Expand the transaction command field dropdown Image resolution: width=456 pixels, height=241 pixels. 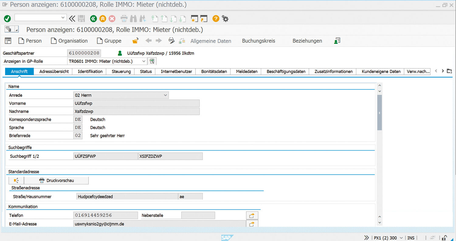(63, 18)
